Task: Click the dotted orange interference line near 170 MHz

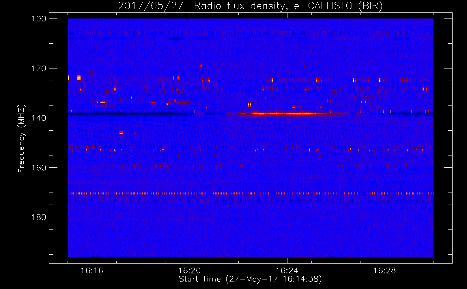Action: [251, 193]
